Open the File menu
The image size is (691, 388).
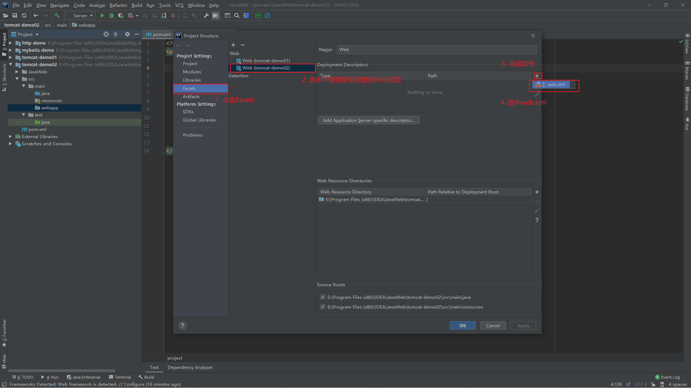(x=16, y=5)
